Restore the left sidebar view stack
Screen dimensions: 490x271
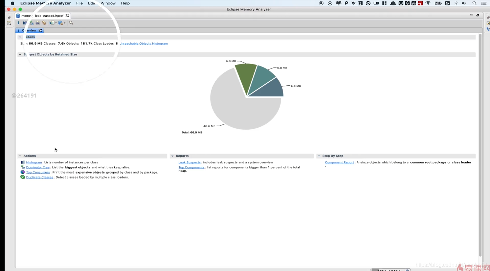pos(9,17)
